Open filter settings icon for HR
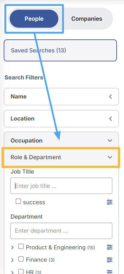Viewport: 124px width, 274px height. click(110, 272)
